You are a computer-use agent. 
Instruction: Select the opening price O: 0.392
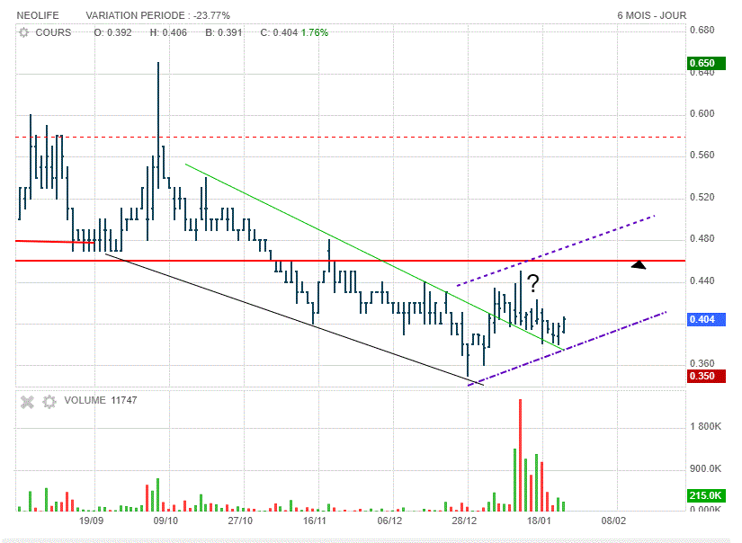tap(112, 32)
